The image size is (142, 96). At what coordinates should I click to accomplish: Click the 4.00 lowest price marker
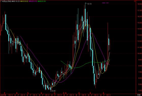pos(54,91)
